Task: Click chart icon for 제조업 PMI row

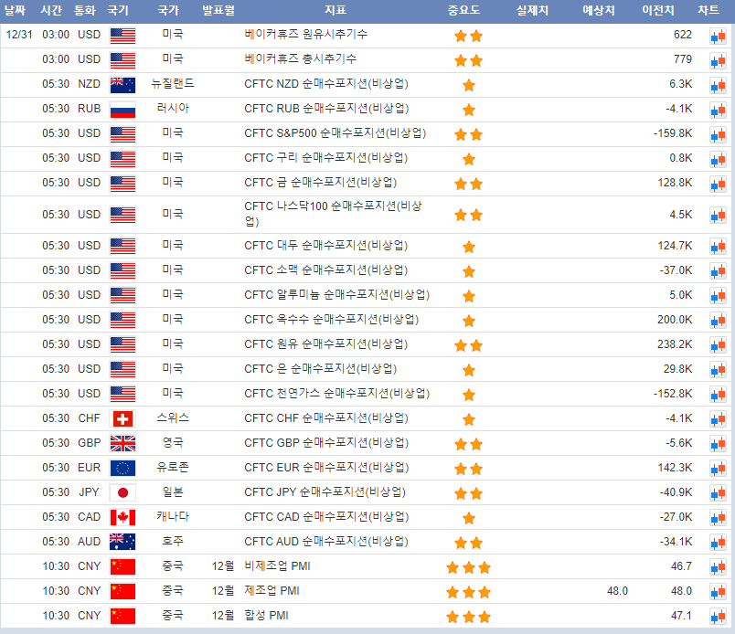Action: click(717, 592)
